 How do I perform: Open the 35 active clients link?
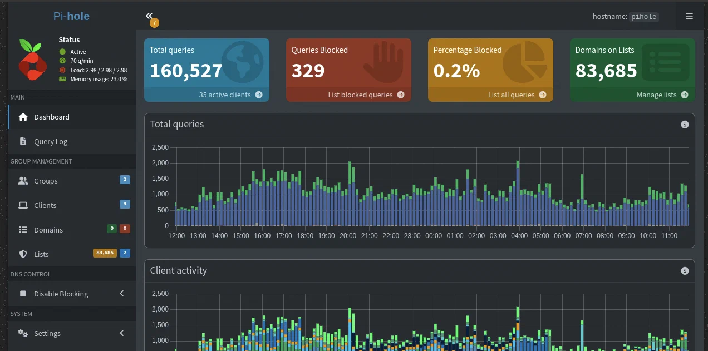230,95
